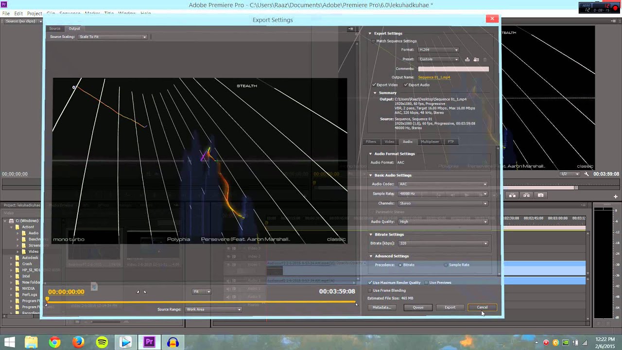Toggle Match Sequence Settings checkbox
This screenshot has width=622, height=350.
point(373,41)
